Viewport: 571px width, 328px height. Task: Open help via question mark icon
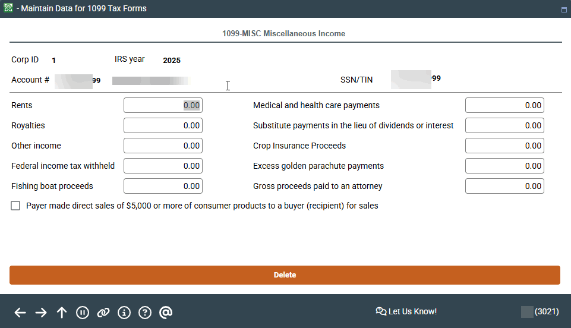tap(144, 313)
